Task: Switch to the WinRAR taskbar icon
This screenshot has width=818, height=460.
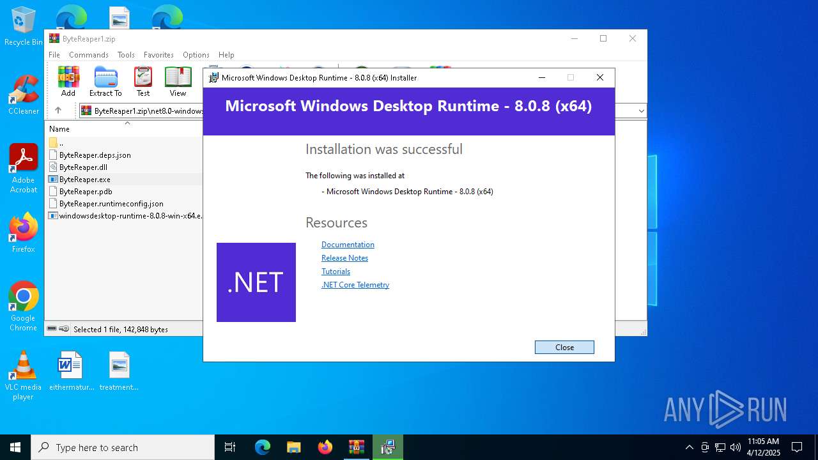Action: (x=356, y=447)
